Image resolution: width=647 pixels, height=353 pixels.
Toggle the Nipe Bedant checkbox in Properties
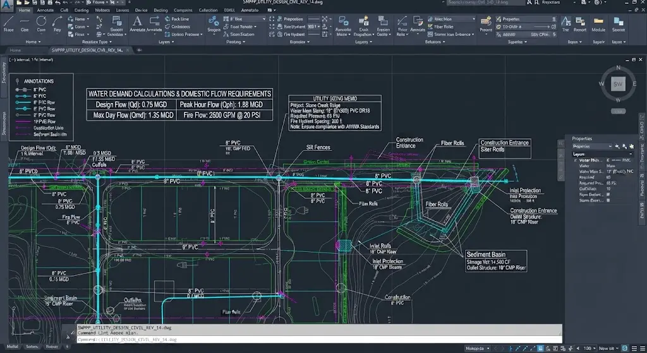tap(608, 194)
